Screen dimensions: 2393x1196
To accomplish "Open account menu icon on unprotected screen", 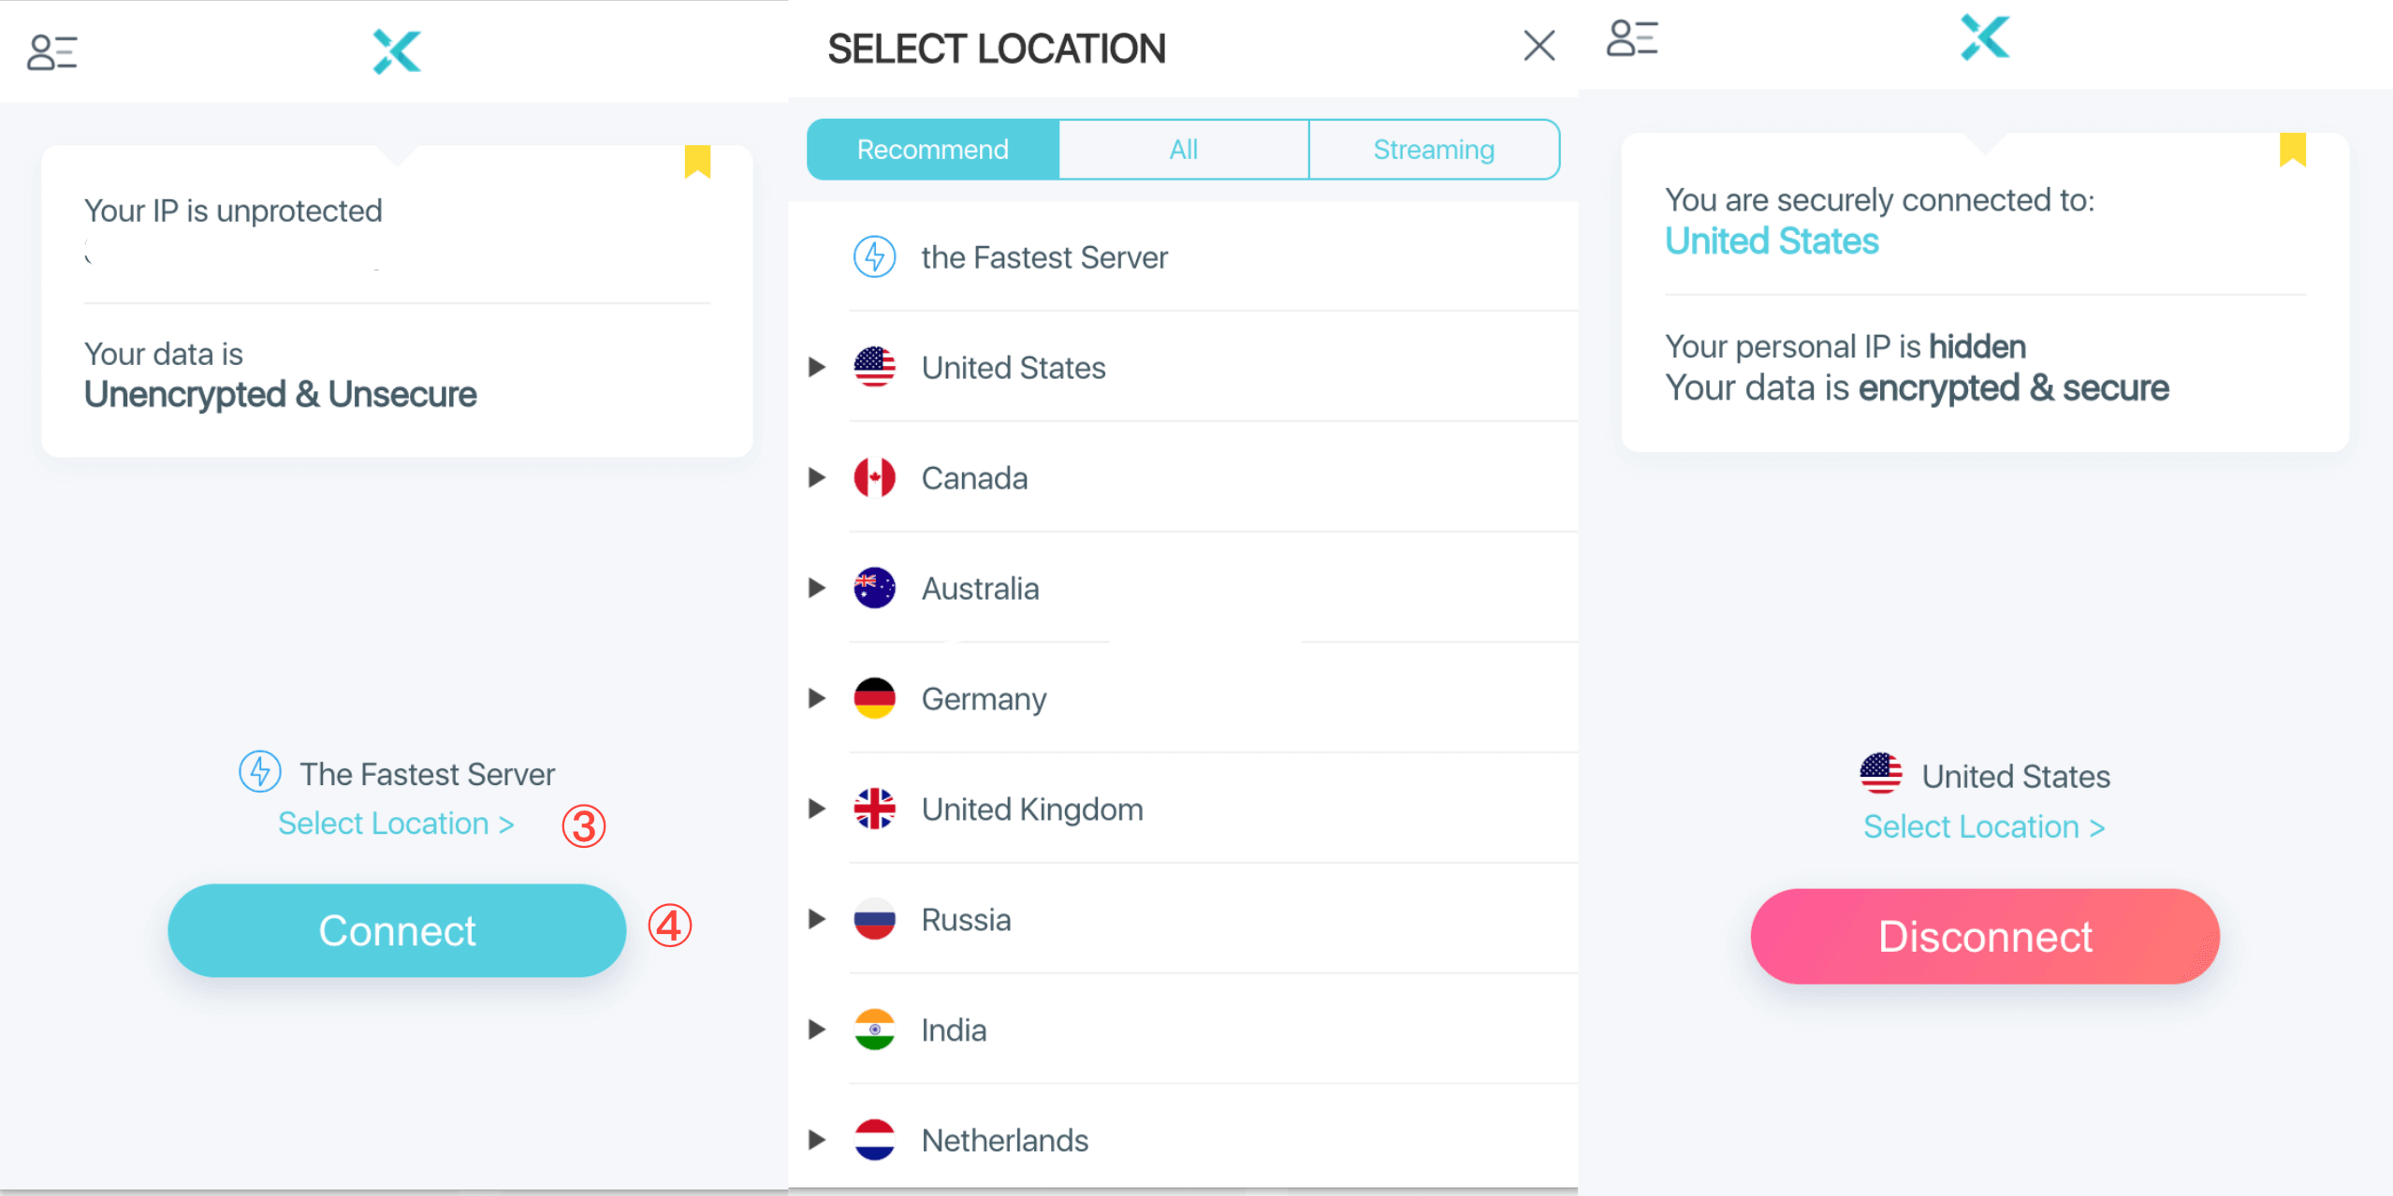I will (x=52, y=52).
